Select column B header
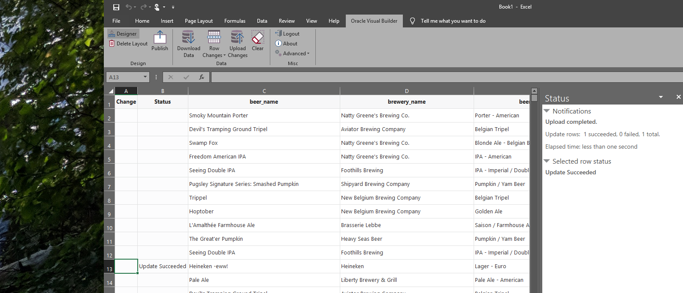Viewport: 683px width, 293px height. (x=163, y=91)
